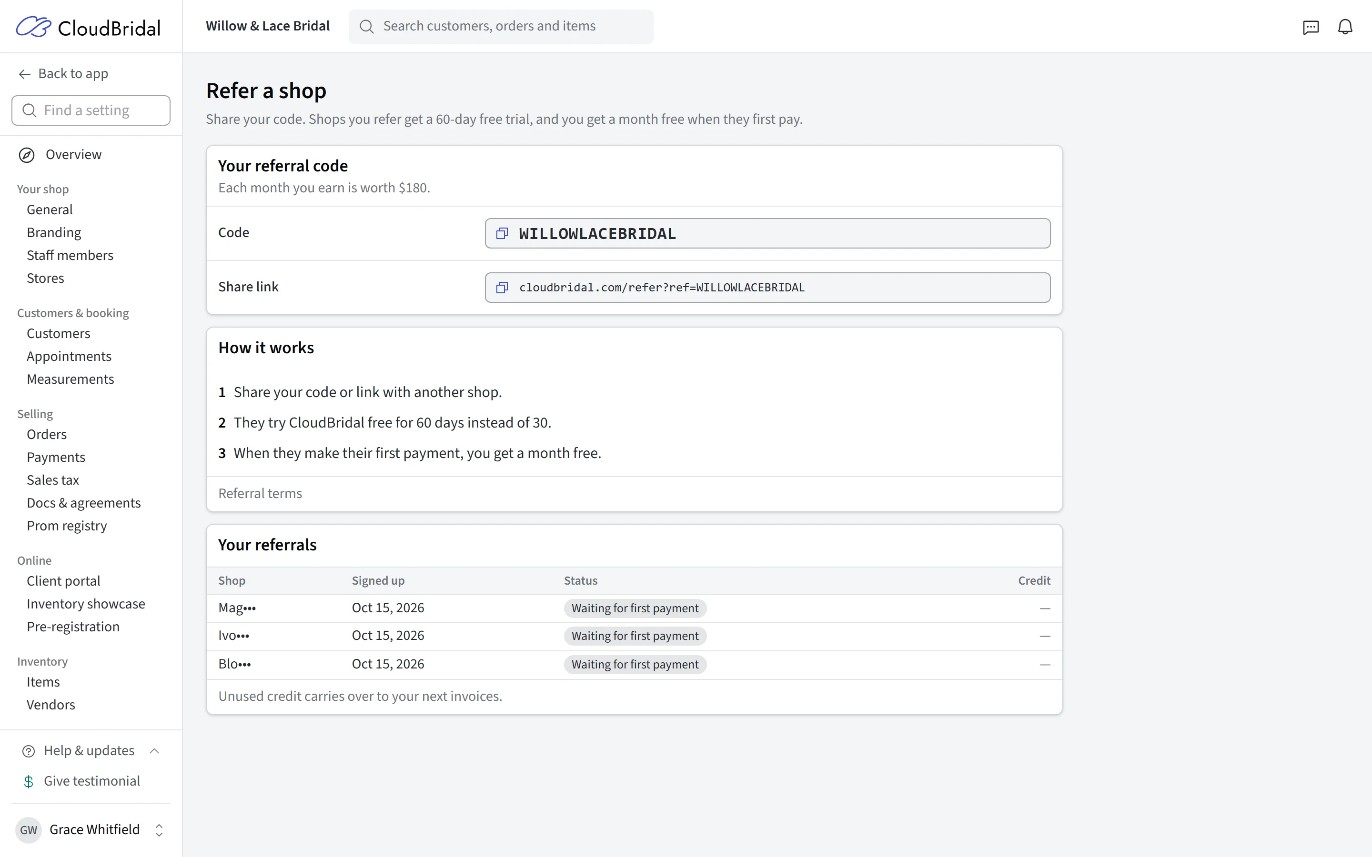Click the GW avatar
The height and width of the screenshot is (857, 1372).
tap(29, 830)
